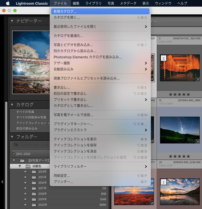Click the folder icon next to 2014年
This screenshot has height=209, width=202.
point(34,172)
